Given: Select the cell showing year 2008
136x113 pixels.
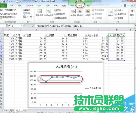Looking at the screenshot, I should (x=9, y=50).
